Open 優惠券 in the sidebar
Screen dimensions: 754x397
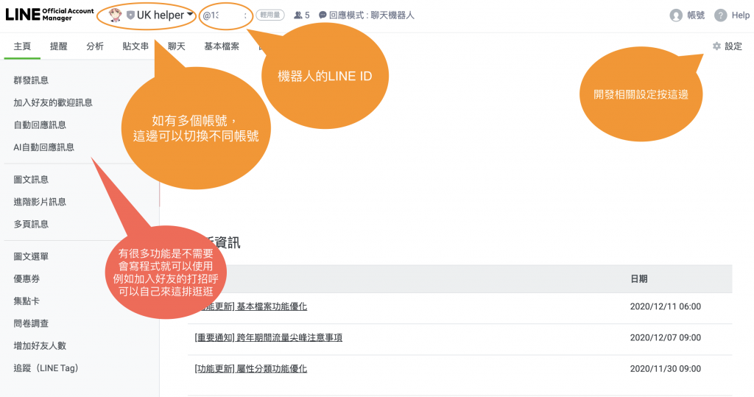[x=27, y=278]
